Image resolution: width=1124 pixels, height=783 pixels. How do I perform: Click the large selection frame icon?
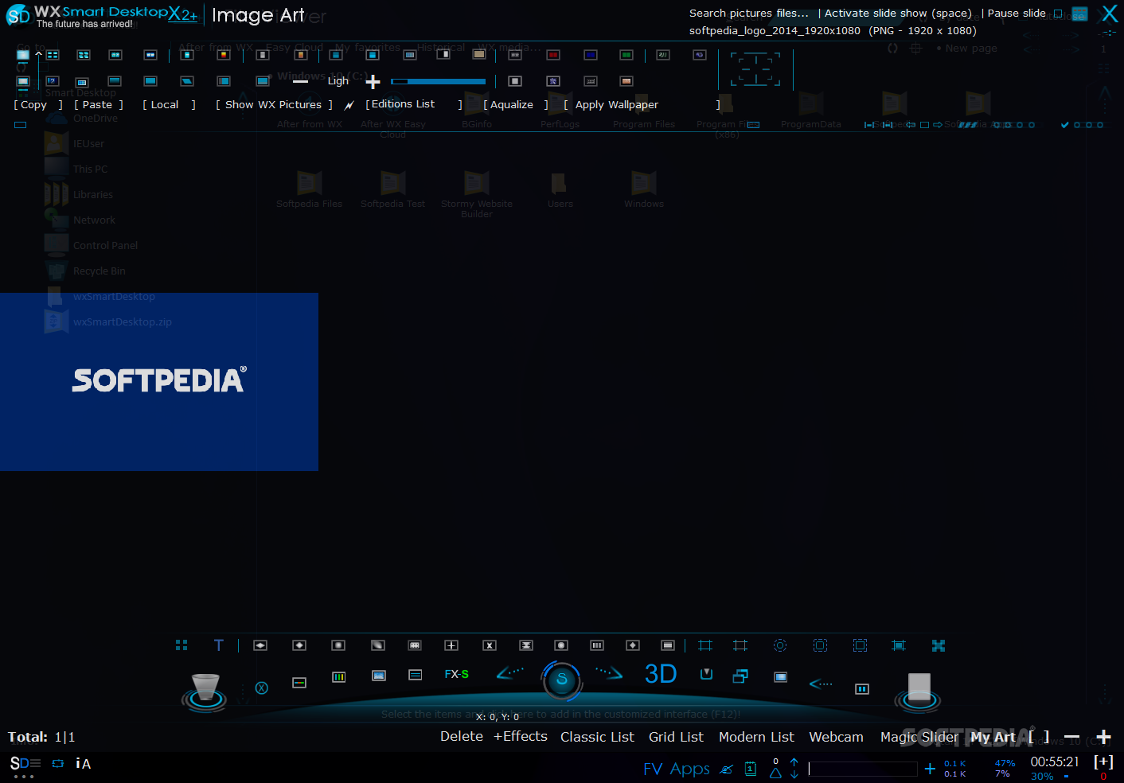(755, 69)
